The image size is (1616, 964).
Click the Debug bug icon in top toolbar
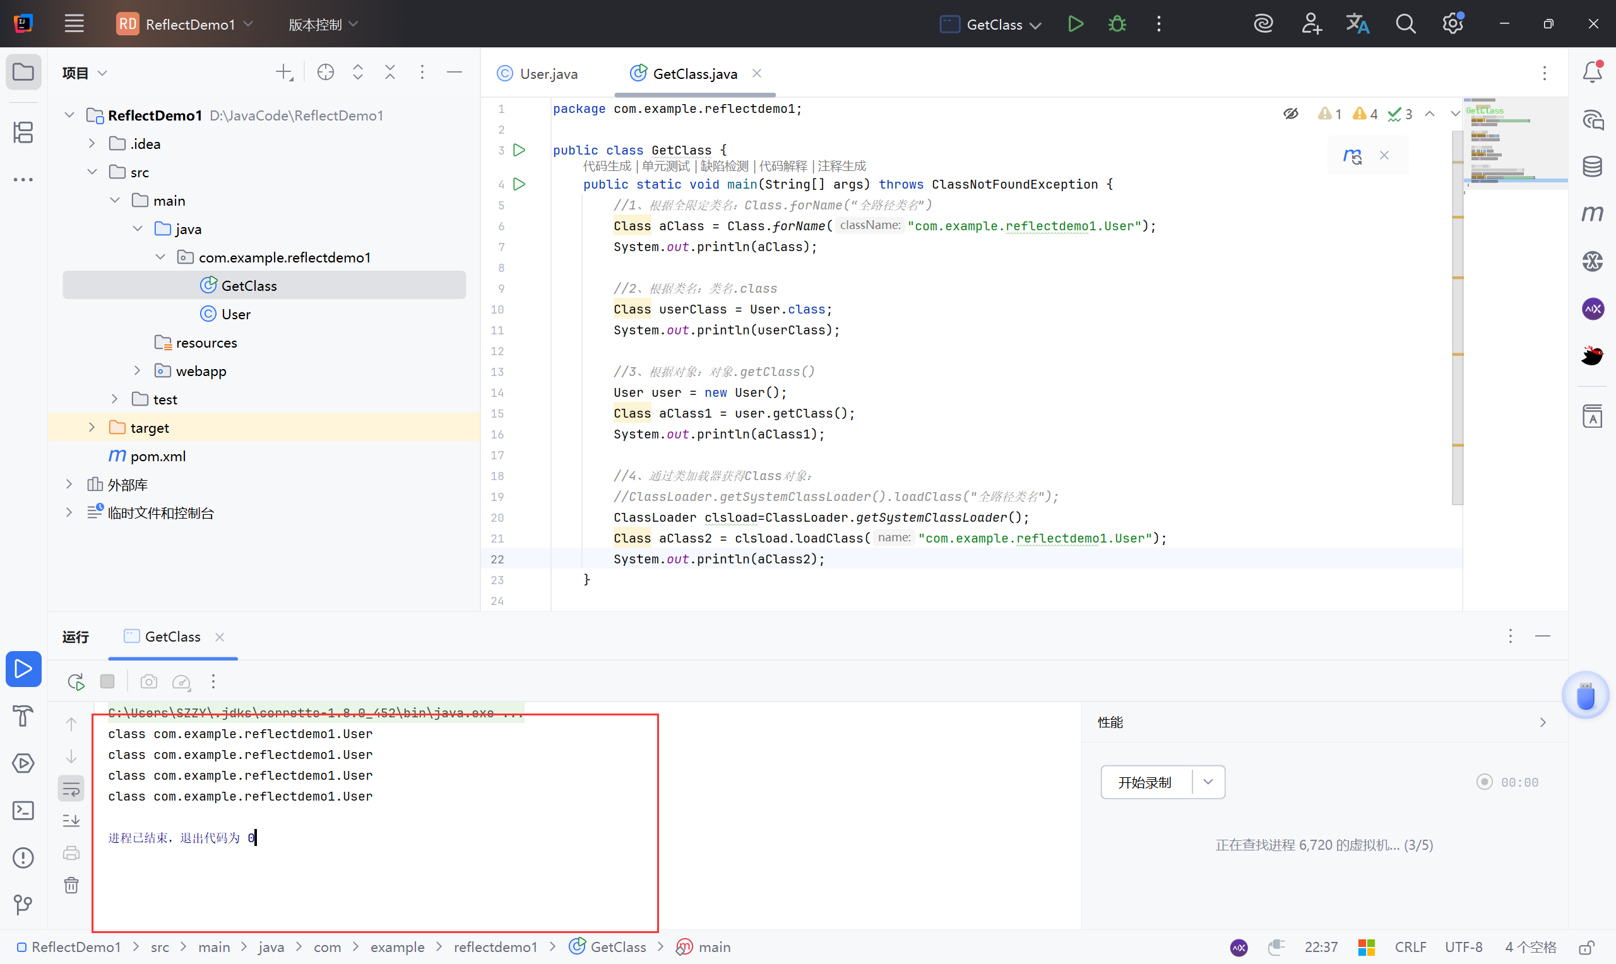point(1117,24)
